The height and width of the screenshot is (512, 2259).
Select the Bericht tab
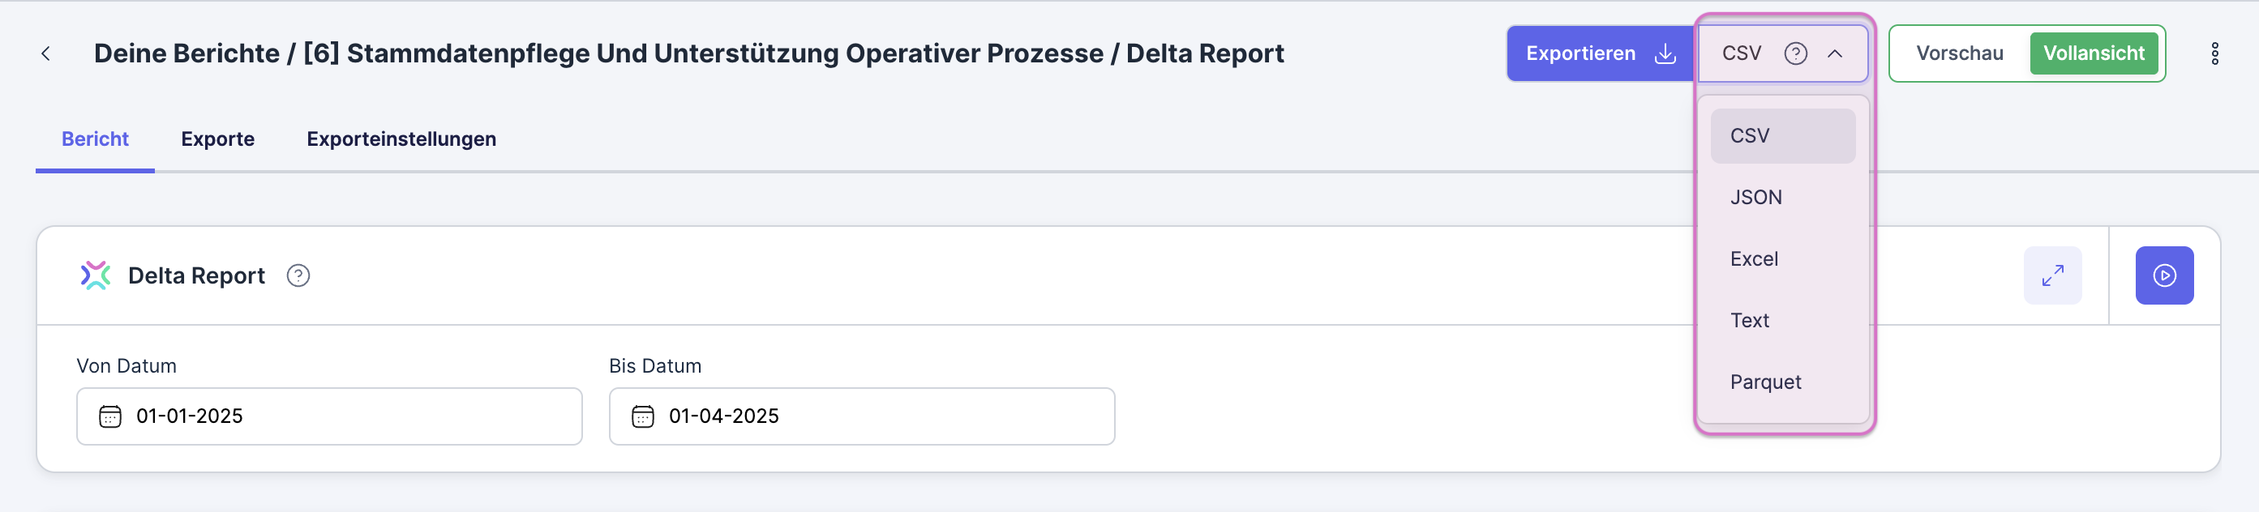(x=95, y=139)
